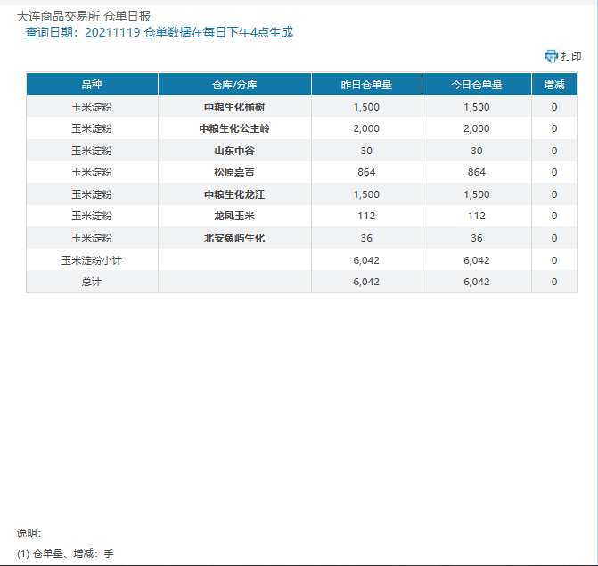Click the 说明 notes heading
This screenshot has width=598, height=566.
click(x=29, y=533)
